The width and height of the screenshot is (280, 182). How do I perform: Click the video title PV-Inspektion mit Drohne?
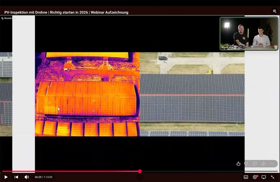point(66,13)
